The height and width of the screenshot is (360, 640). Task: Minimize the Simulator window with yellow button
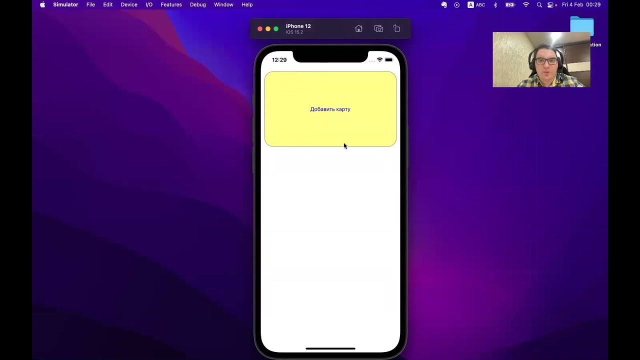(x=268, y=29)
